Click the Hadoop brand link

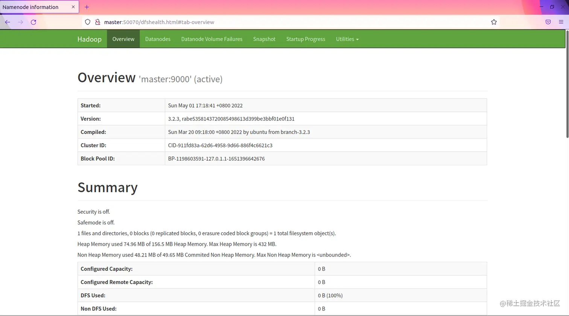pyautogui.click(x=90, y=39)
